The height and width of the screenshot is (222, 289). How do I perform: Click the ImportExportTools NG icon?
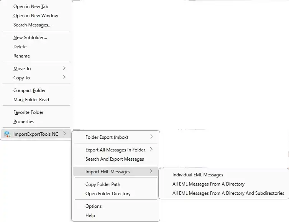coord(7,134)
